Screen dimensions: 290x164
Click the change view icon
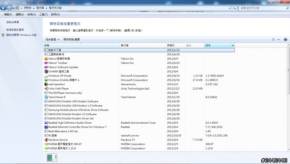tap(273, 39)
